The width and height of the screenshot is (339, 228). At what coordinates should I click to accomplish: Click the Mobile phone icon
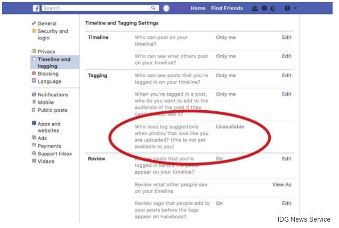click(x=34, y=102)
